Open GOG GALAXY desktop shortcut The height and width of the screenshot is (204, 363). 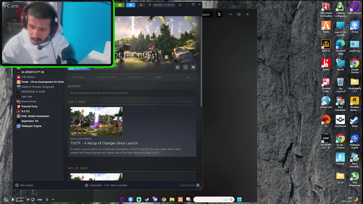tap(354, 8)
